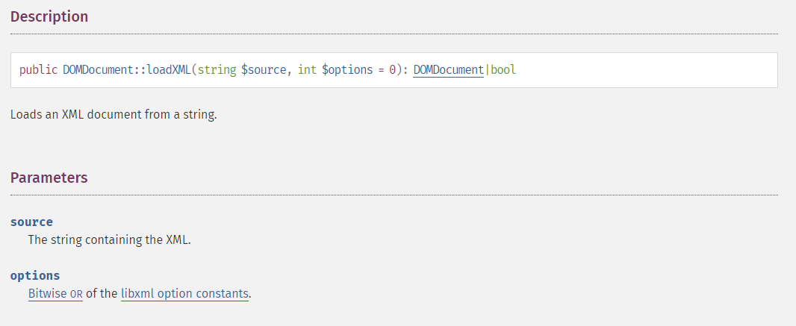Viewport: 796px width, 326px height.
Task: Follow the Bitwise OR link
Action: [55, 294]
